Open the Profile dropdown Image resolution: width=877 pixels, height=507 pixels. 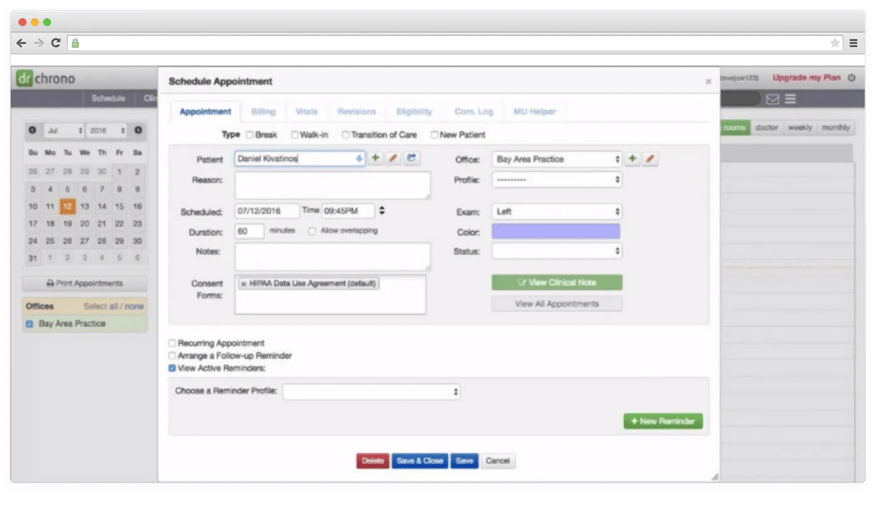coord(557,180)
